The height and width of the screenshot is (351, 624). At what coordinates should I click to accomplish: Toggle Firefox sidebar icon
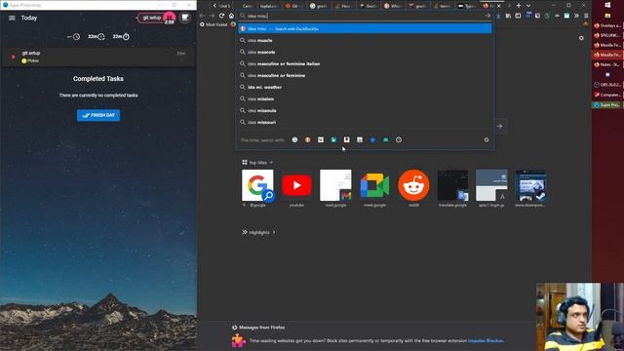[518, 16]
